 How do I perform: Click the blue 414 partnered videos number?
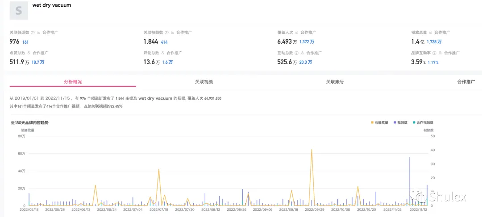(164, 42)
